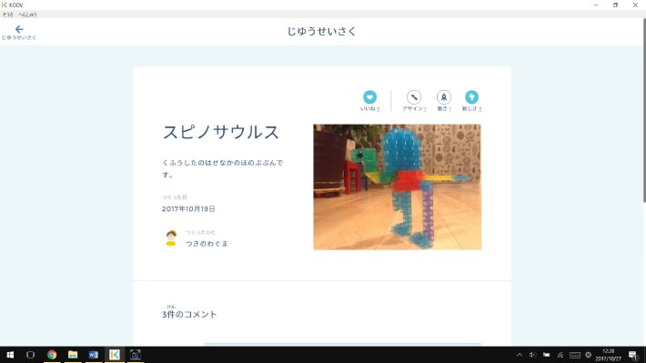
Task: Rate the デザイン (design) brush icon
Action: coord(414,96)
